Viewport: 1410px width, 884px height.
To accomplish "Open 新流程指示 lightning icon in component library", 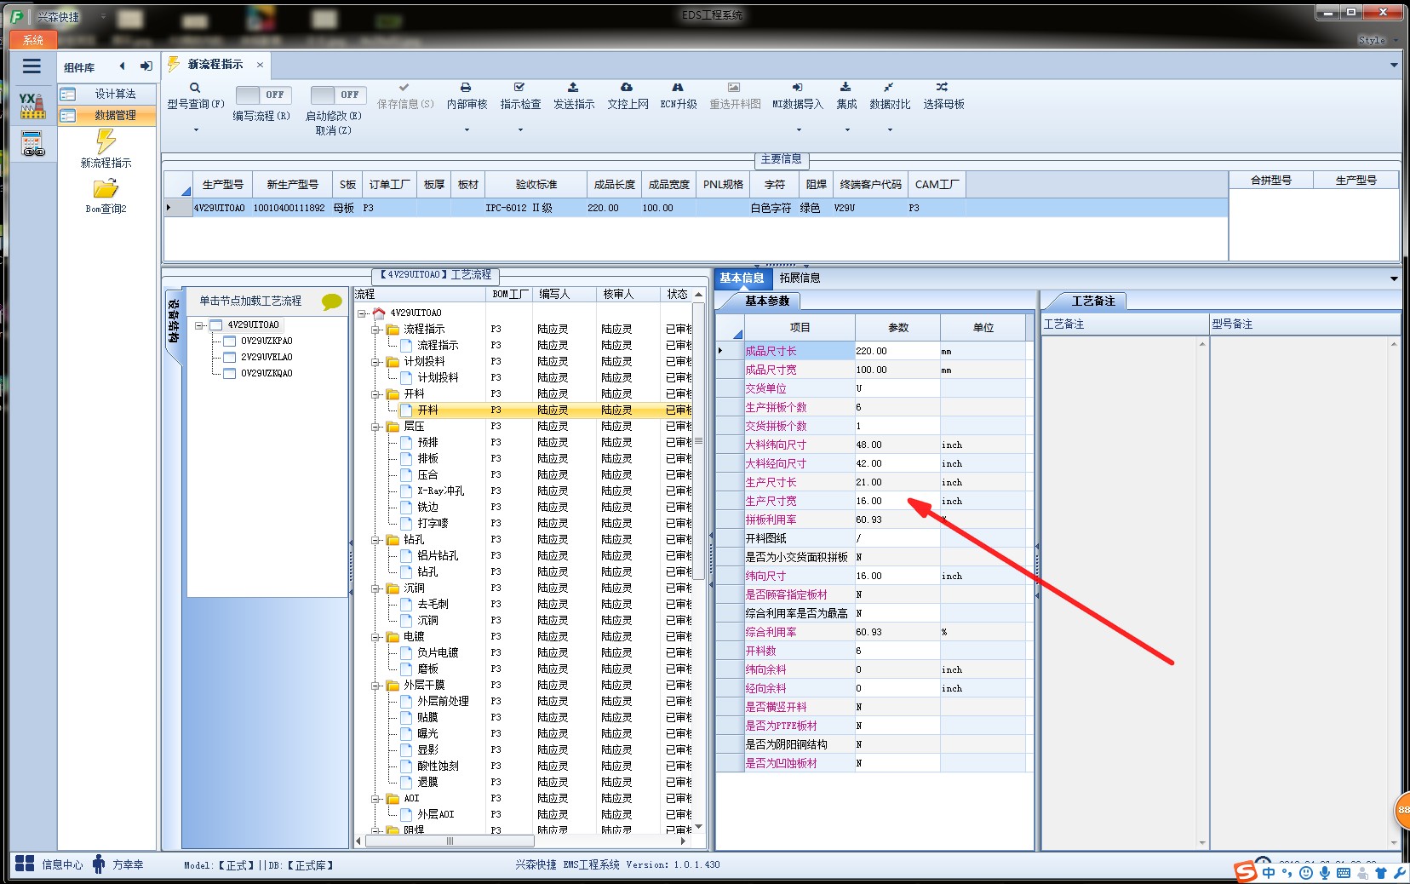I will click(x=106, y=141).
